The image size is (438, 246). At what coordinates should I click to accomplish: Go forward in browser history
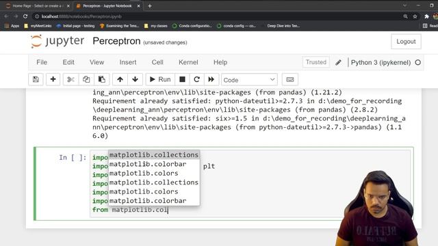(16, 16)
